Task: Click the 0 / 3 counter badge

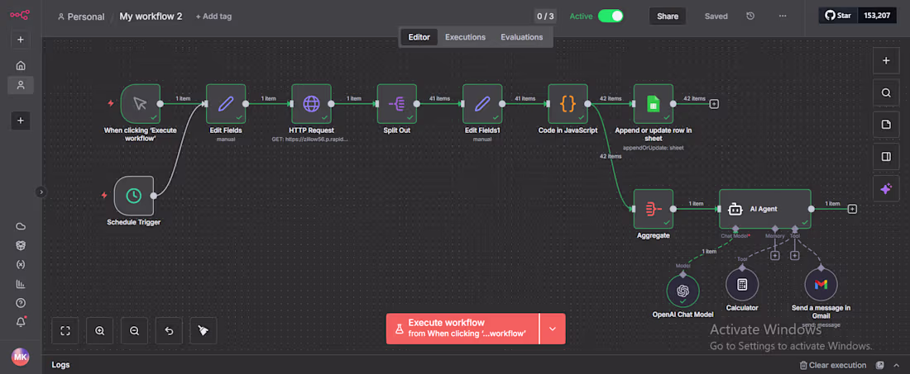Action: click(x=545, y=17)
